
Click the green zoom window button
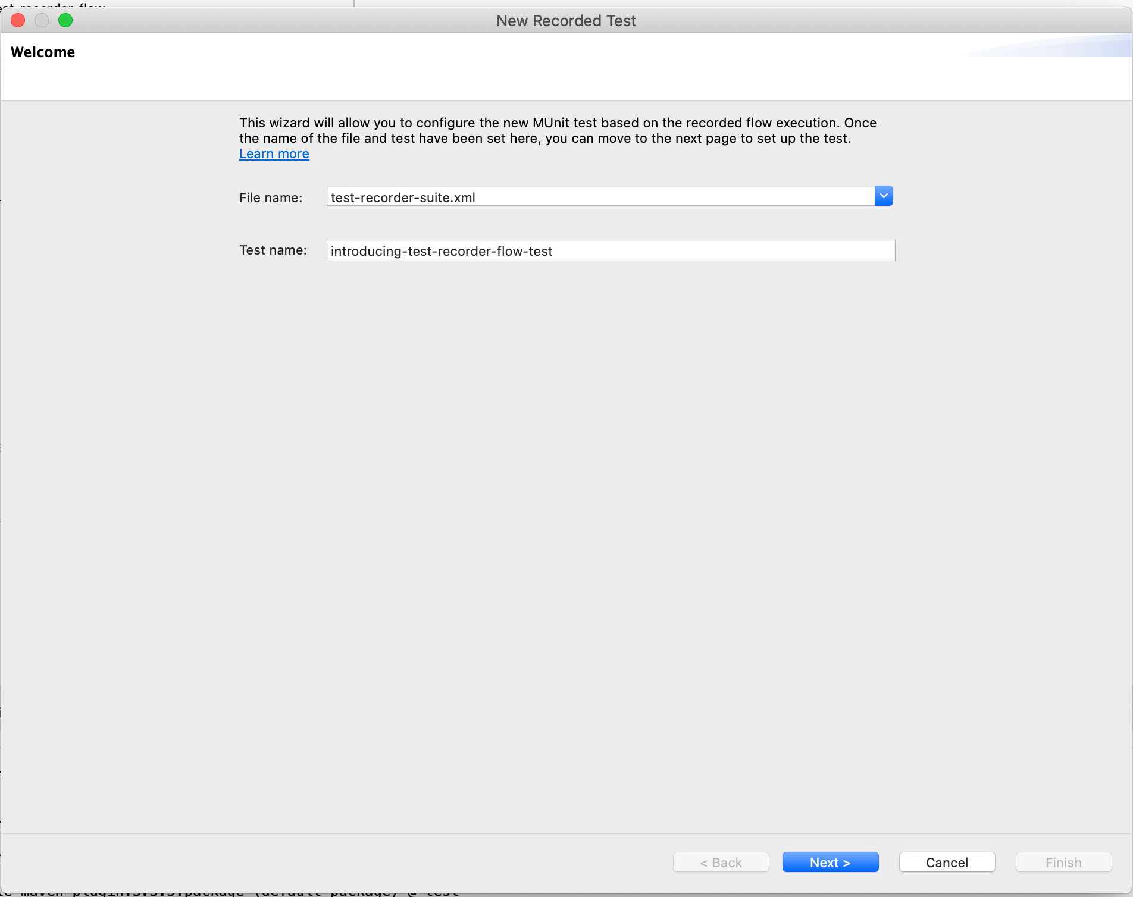point(65,21)
